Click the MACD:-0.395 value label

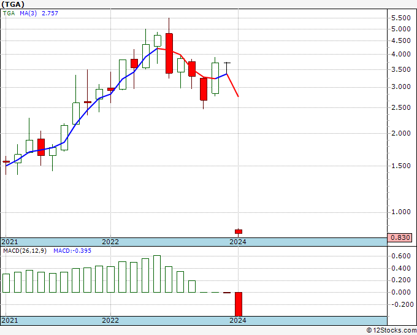72,251
